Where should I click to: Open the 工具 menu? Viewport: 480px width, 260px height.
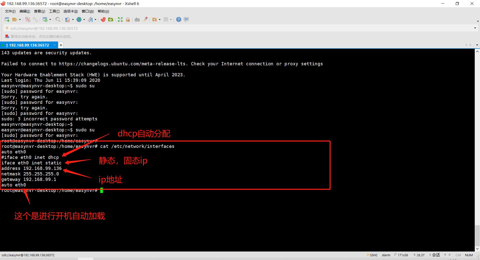[54, 11]
